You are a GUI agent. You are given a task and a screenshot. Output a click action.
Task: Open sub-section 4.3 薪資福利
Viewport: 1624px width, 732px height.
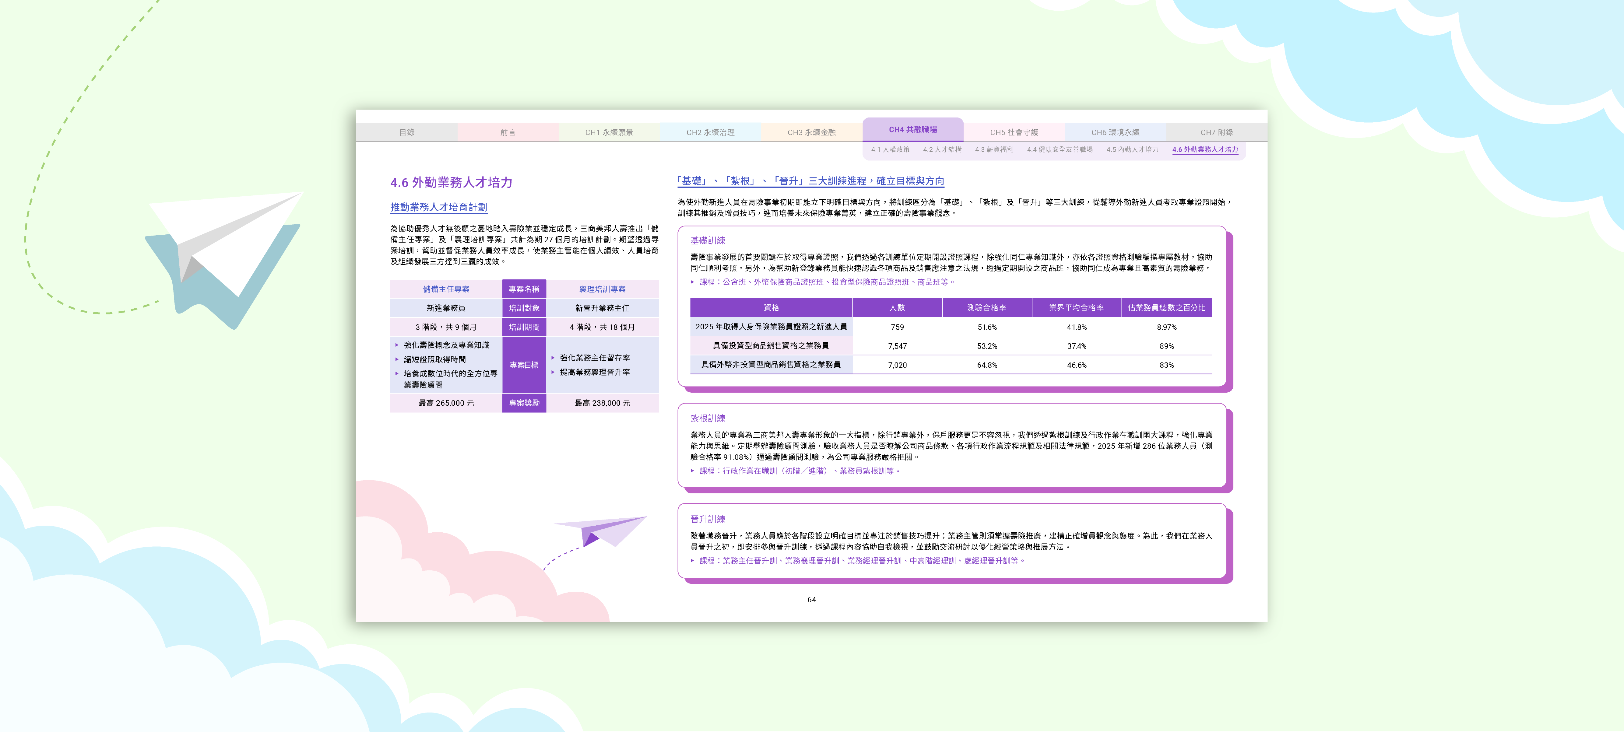tap(994, 150)
